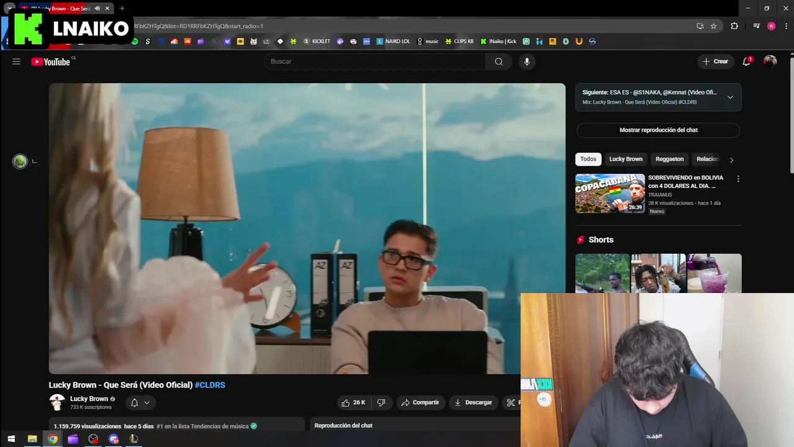Open INaiko | Kick bookmark
This screenshot has width=794, height=447.
498,42
